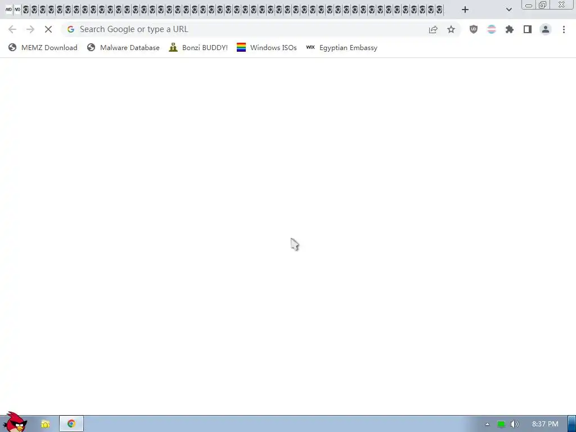Show hidden system tray icons

[487, 424]
